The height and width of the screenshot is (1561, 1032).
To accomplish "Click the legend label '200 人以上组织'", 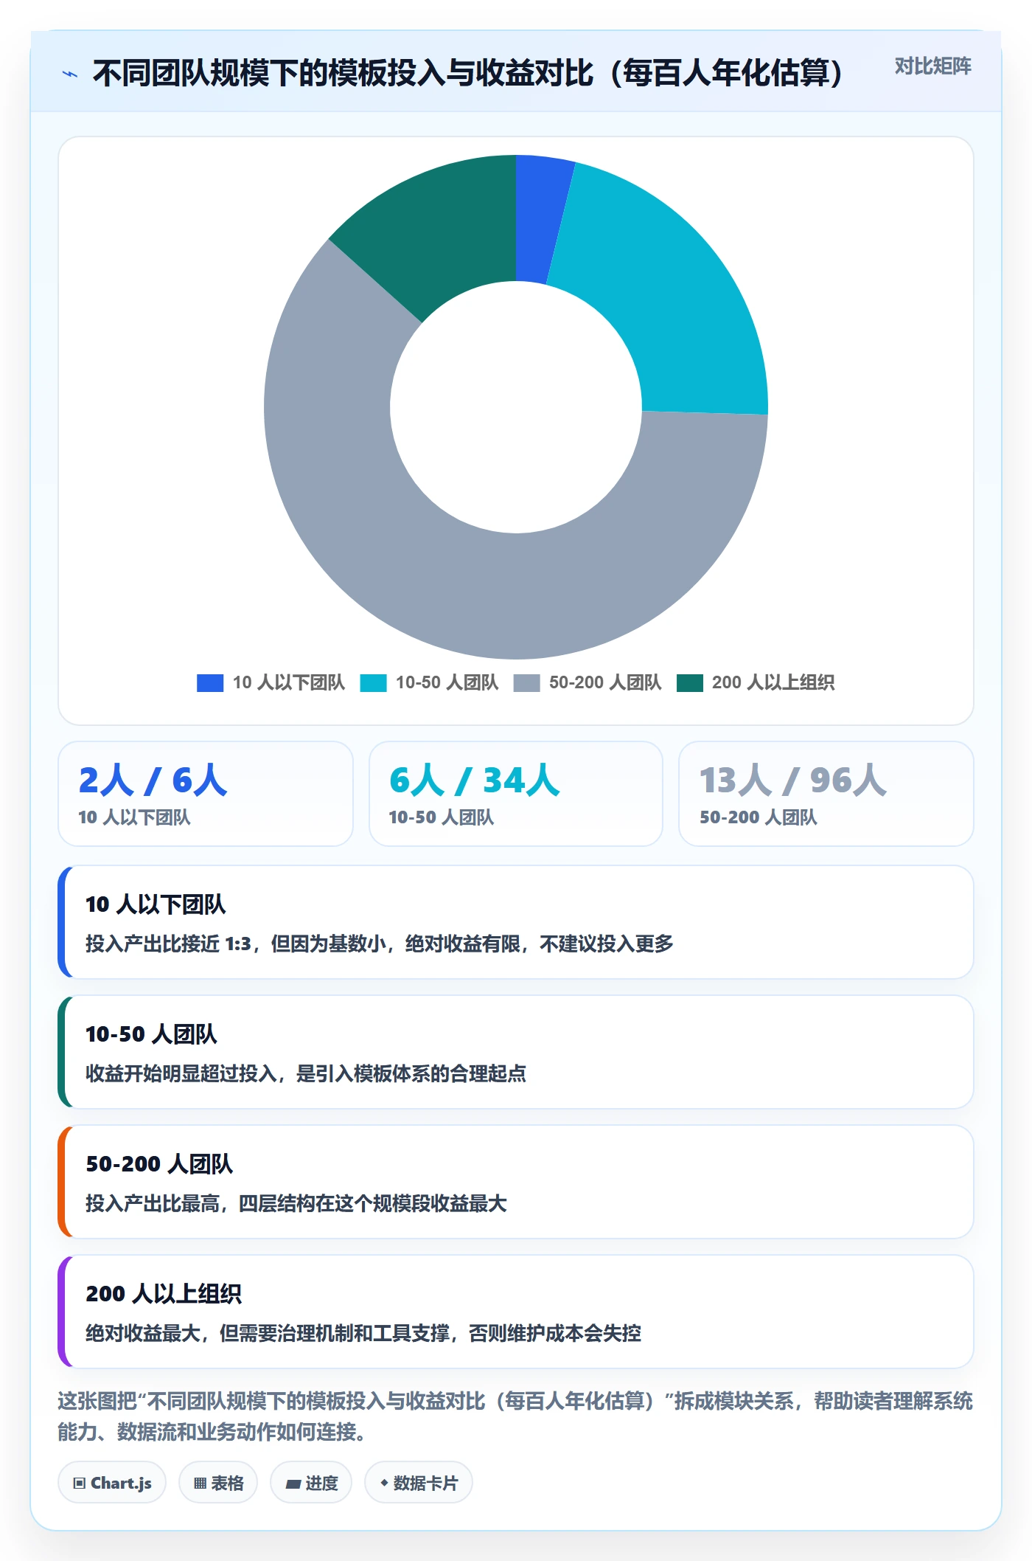I will click(x=773, y=683).
